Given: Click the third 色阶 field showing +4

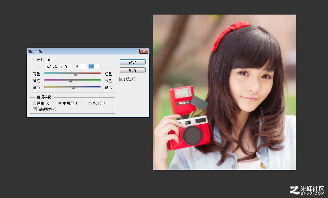Looking at the screenshot, I should (x=94, y=66).
